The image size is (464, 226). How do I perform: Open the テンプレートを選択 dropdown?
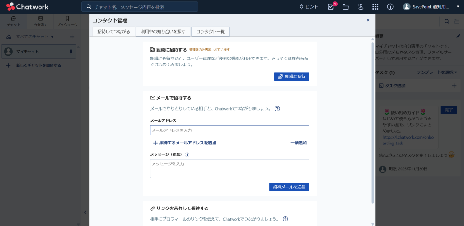pos(437,72)
